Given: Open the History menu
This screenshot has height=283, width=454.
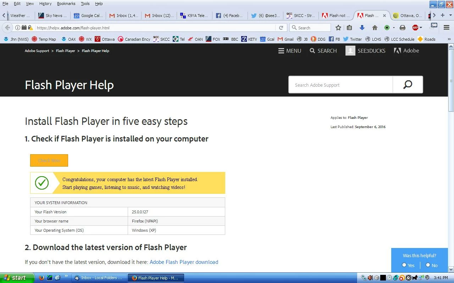Looking at the screenshot, I should click(45, 4).
